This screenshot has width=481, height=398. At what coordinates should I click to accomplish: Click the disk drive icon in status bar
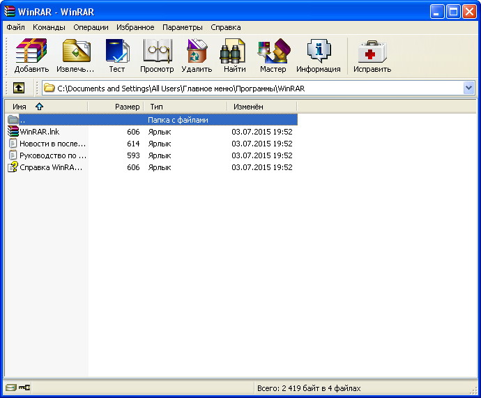point(10,388)
